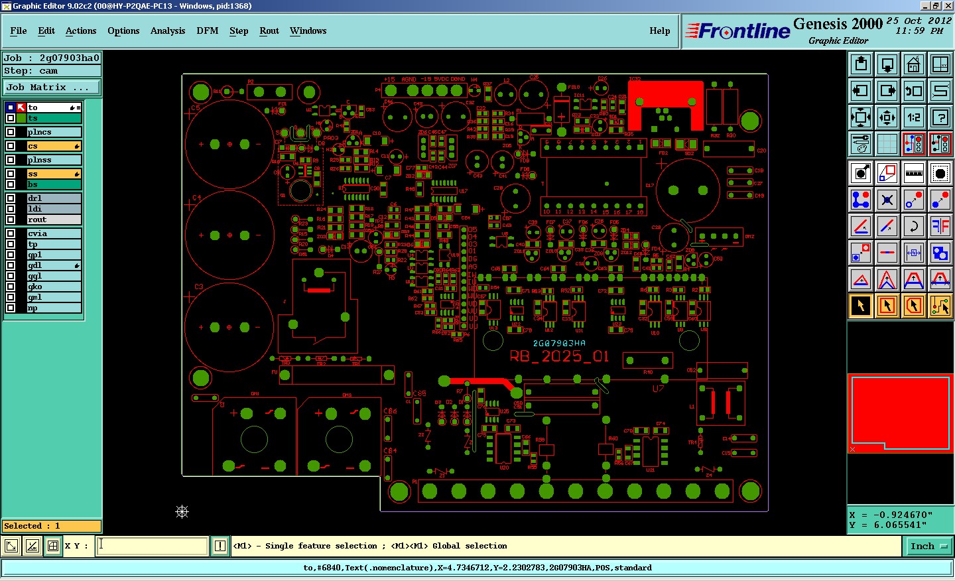
Task: Select the ruler measurement tool
Action: 914,173
